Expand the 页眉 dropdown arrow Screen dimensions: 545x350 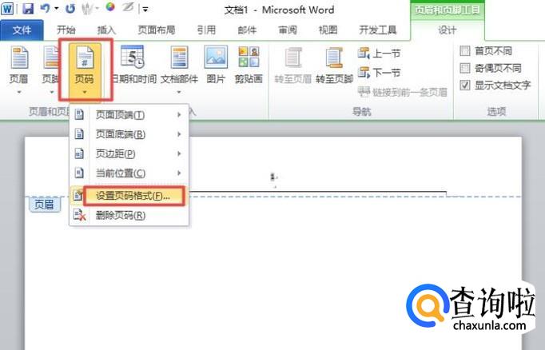click(19, 92)
